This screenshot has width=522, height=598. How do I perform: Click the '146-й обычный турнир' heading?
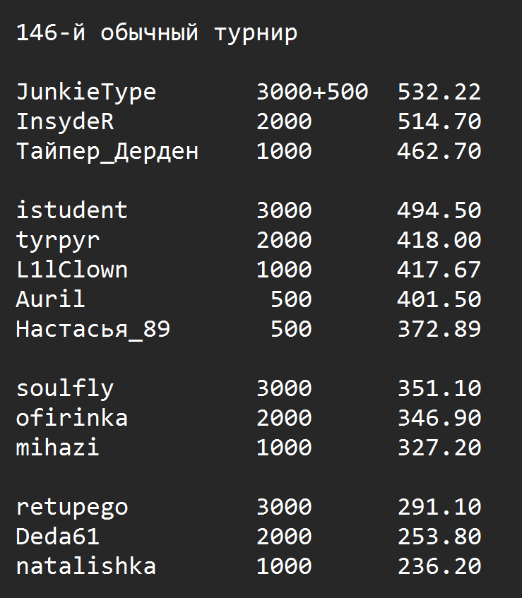[x=156, y=33]
